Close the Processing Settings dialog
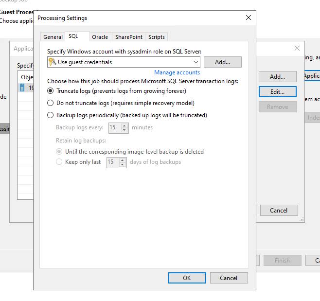This screenshot has width=320, height=301. pos(249,18)
